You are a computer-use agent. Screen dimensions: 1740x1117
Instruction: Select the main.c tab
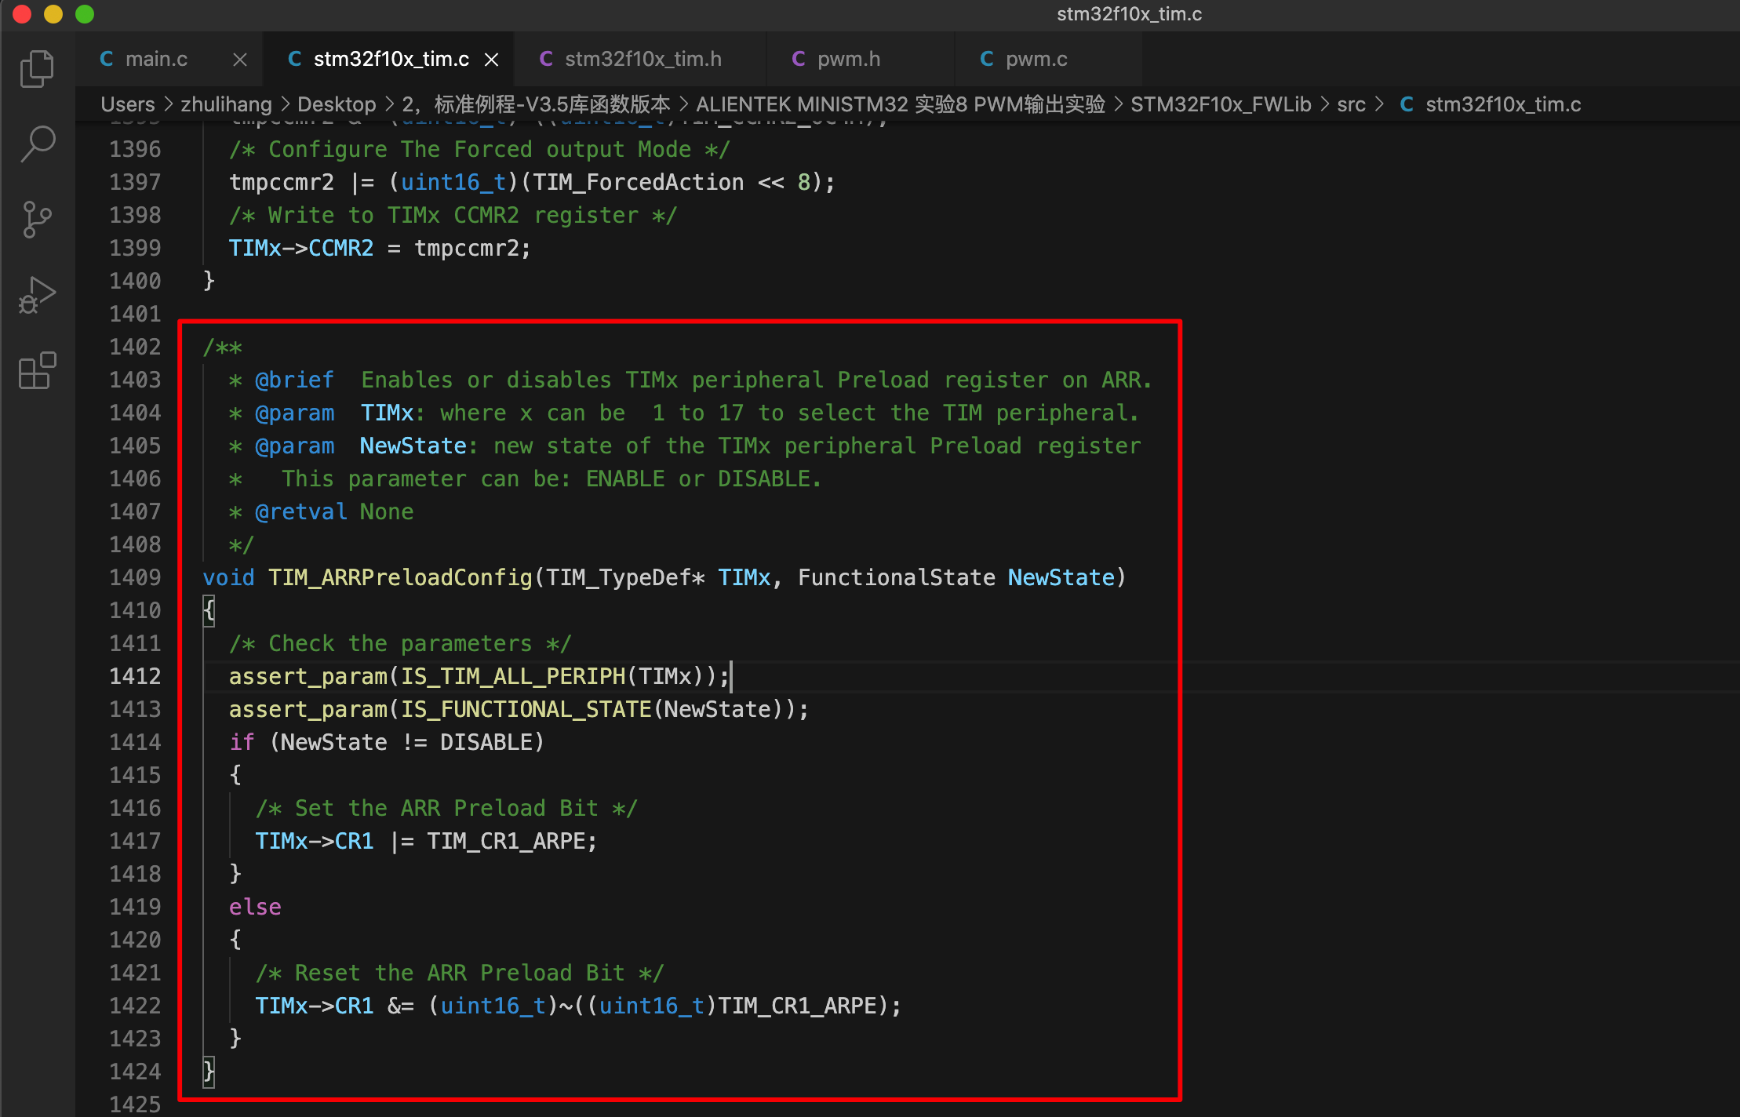pyautogui.click(x=156, y=60)
